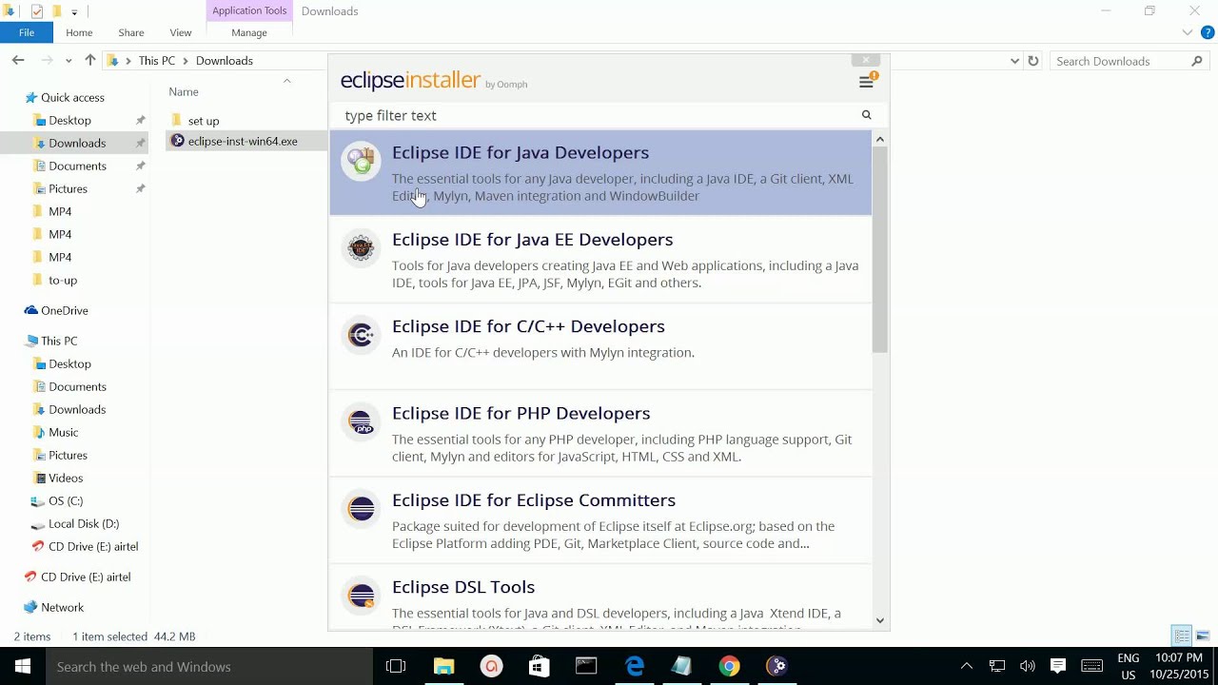Open Local Disk (D:) drive
The height and width of the screenshot is (685, 1218).
coord(84,523)
